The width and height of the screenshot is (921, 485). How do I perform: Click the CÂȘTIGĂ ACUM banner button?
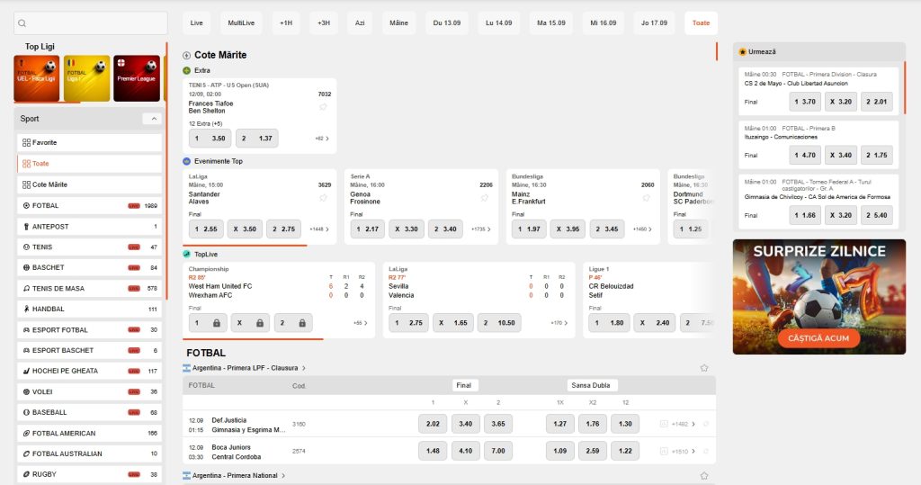pyautogui.click(x=818, y=338)
